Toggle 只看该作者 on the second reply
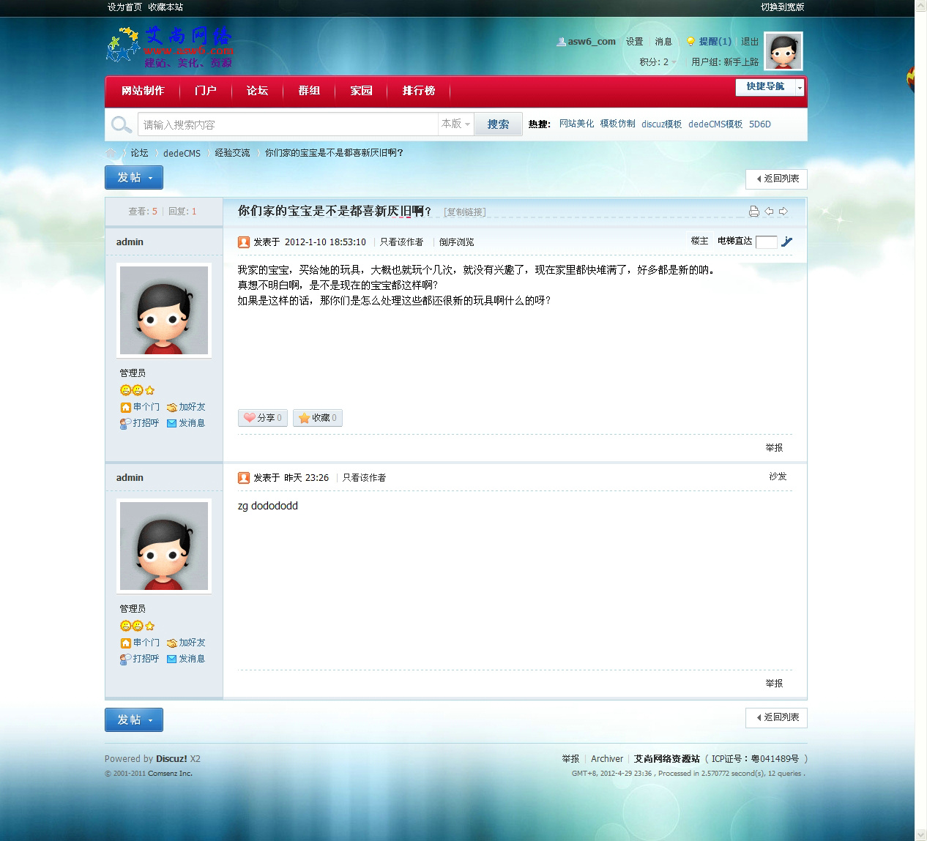The height and width of the screenshot is (841, 927). coord(364,477)
